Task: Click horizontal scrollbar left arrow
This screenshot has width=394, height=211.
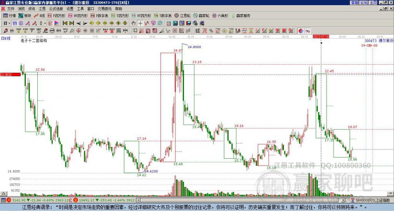Action: pyautogui.click(x=138, y=200)
